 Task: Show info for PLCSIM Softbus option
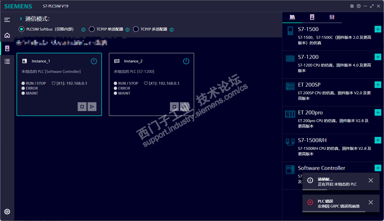[83, 30]
